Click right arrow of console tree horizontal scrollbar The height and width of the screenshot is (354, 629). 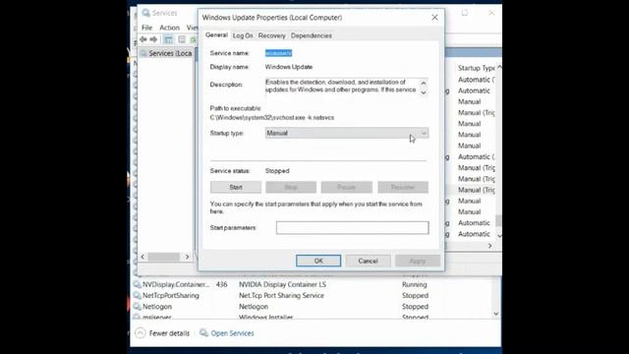coord(187,257)
